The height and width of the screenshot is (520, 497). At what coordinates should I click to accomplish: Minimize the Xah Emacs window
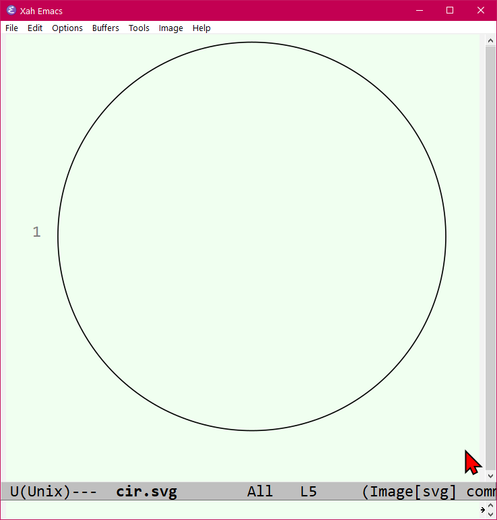tap(420, 10)
